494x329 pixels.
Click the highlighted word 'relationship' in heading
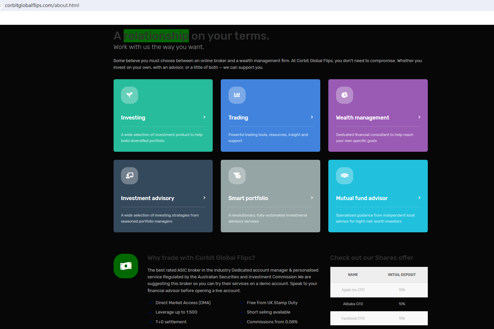point(156,36)
